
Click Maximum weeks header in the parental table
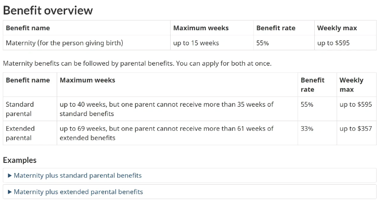[x=87, y=80]
